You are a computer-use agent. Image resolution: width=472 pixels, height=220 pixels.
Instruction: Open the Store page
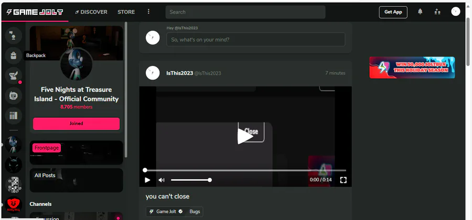coord(126,12)
